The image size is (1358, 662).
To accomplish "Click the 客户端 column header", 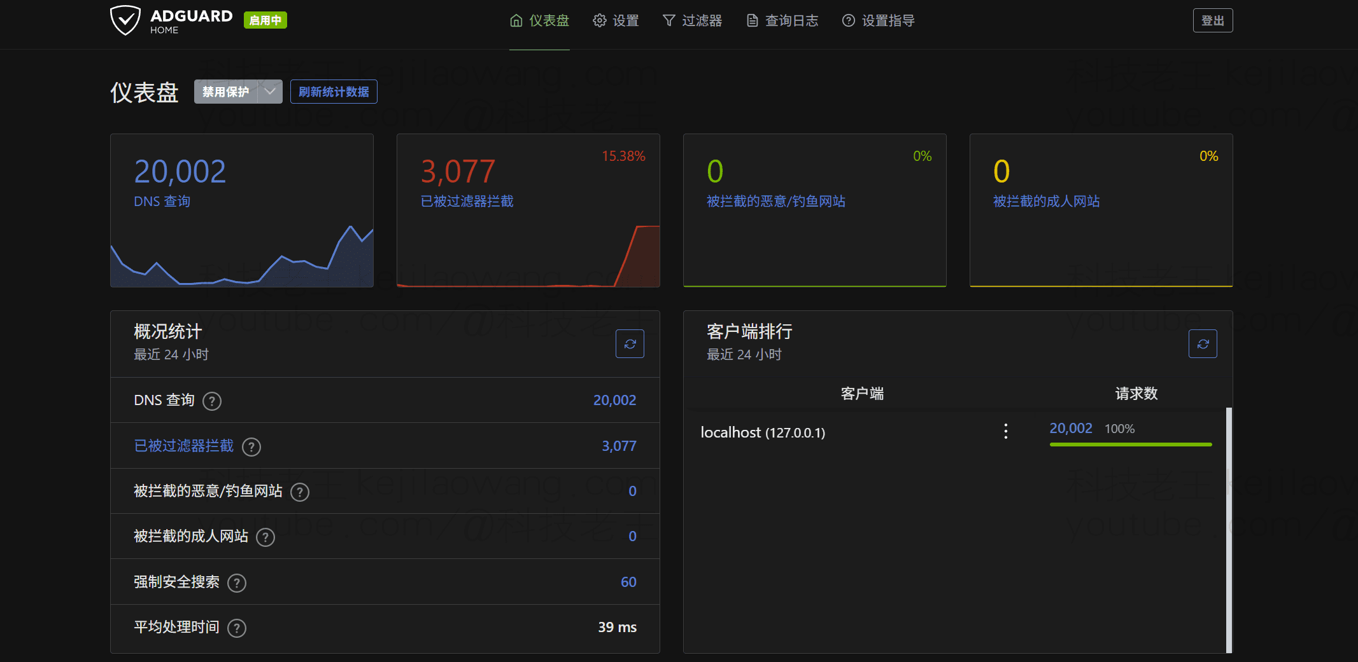I will pyautogui.click(x=862, y=394).
